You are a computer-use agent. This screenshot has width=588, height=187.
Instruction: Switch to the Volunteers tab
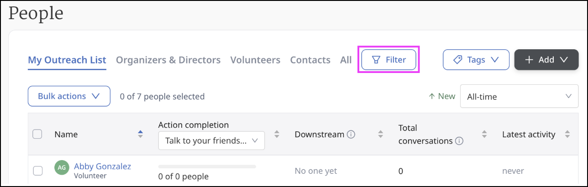[255, 60]
